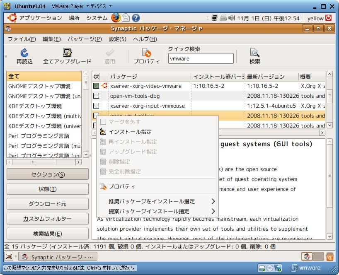Viewport: 339px width, 275px height.
Task: Open the mail envelope launcher in top panel
Action: click(126, 18)
